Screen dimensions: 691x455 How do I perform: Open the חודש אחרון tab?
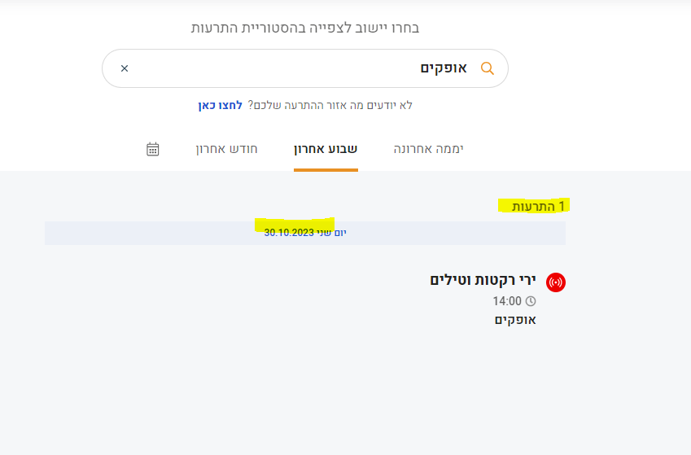coord(226,149)
